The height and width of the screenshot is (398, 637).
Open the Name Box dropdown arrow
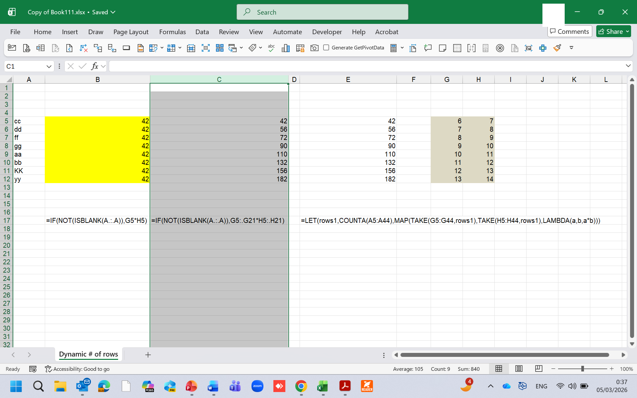coord(49,66)
